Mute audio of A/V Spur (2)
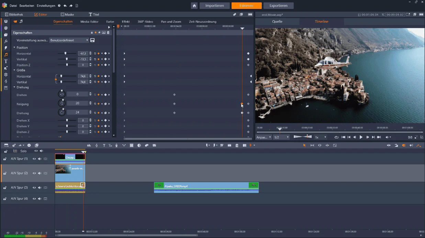The height and width of the screenshot is (238, 425). [40, 173]
